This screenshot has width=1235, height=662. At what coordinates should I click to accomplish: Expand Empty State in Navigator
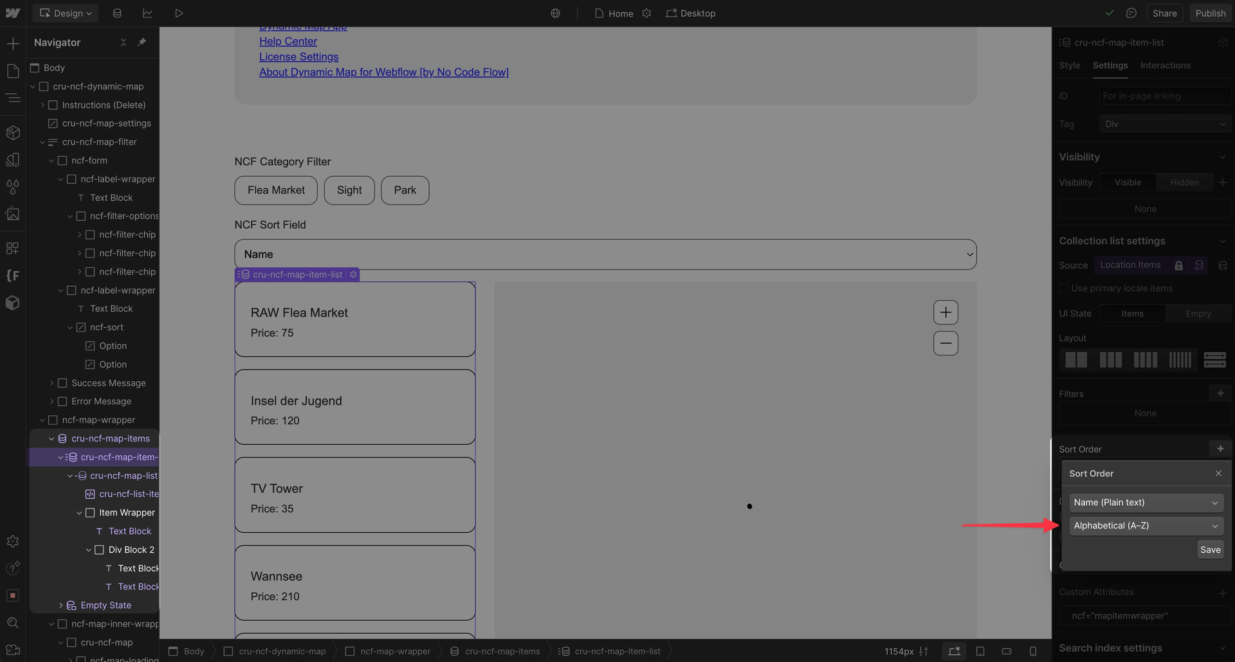coord(61,605)
